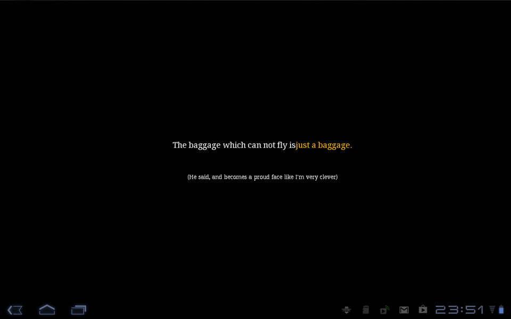
Task: Tap the Android Back navigation icon
Action: [15, 309]
